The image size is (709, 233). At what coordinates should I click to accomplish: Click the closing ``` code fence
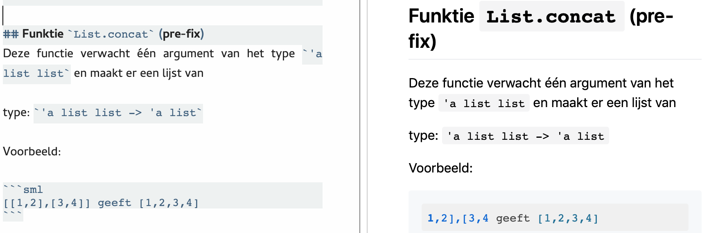tap(13, 215)
